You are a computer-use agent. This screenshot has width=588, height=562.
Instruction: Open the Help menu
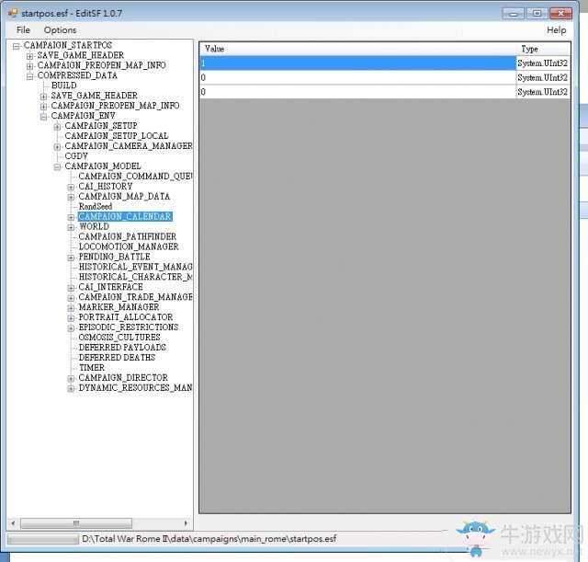[556, 30]
